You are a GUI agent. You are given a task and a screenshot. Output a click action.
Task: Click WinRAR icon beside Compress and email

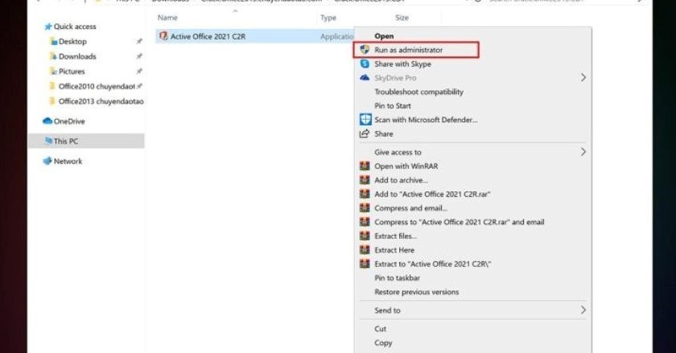[x=365, y=208]
